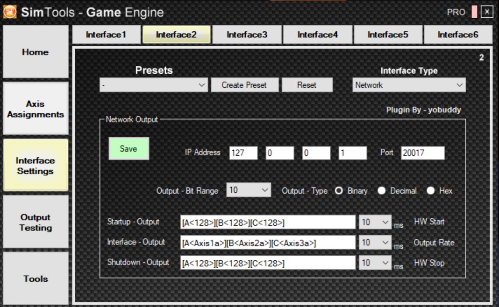Click the SimTools logo icon
Image resolution: width=499 pixels, height=307 pixels.
(x=10, y=12)
